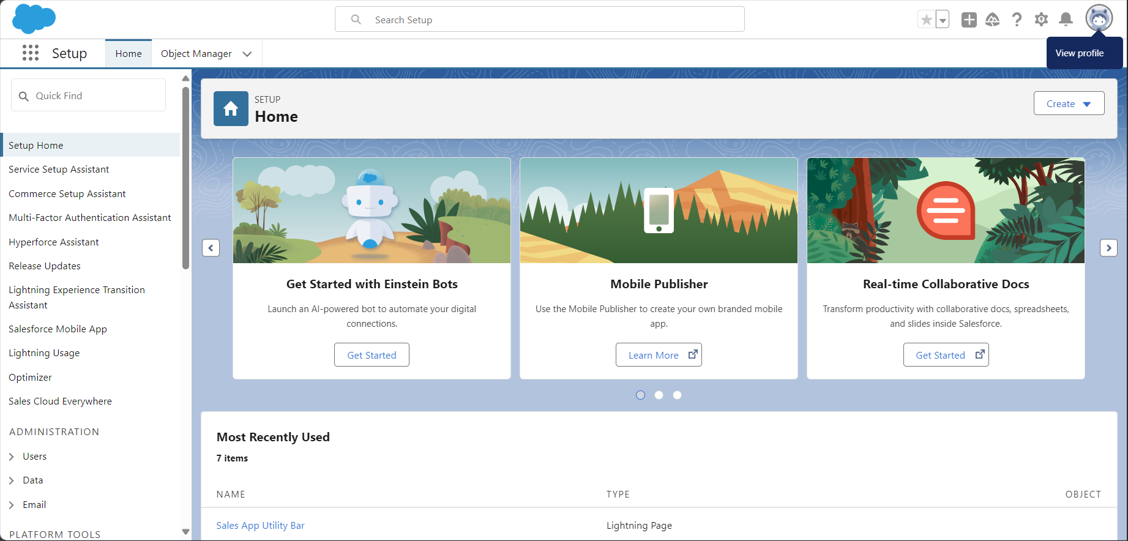Expand the Data tree node
Viewport: 1128px width, 541px height.
12,480
